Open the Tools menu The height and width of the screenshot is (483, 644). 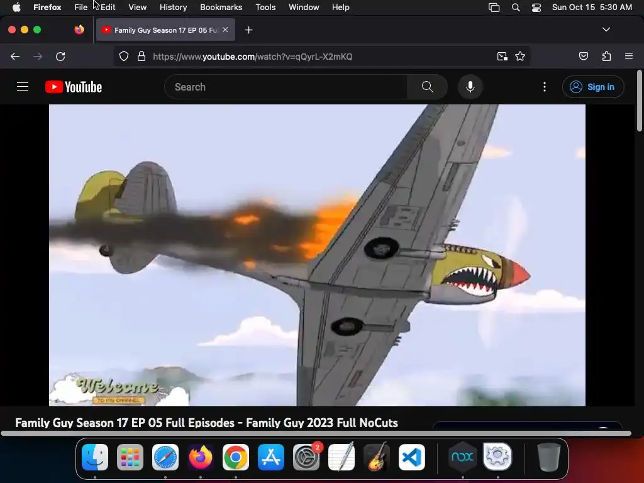click(x=265, y=7)
